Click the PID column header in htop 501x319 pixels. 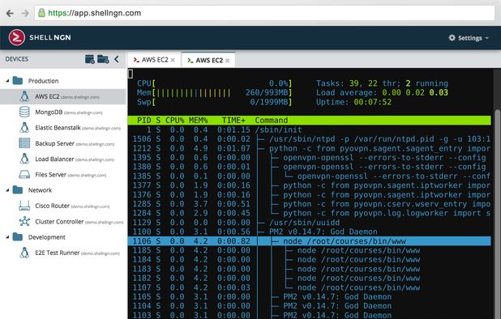(143, 121)
